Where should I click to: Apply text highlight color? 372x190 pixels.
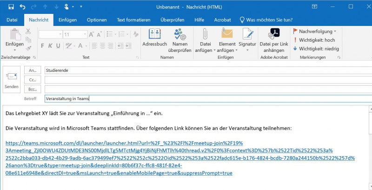[68, 45]
